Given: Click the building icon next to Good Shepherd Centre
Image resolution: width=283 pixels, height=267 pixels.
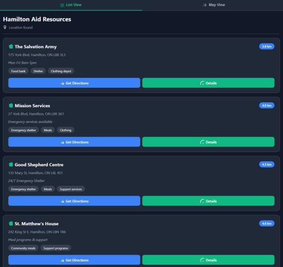Looking at the screenshot, I should (11, 164).
